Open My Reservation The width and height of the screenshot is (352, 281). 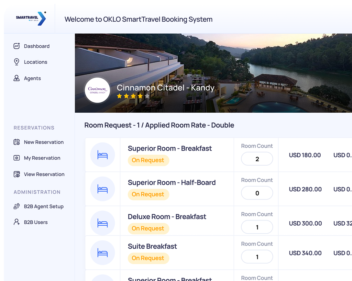point(37,158)
